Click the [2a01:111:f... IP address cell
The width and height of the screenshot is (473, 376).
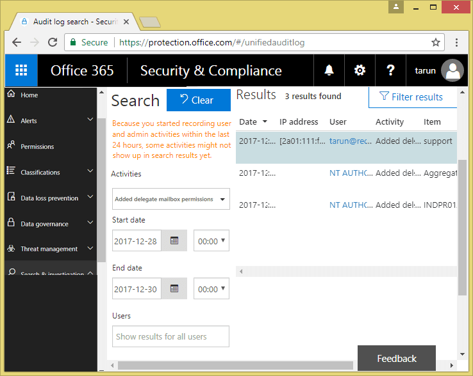tap(303, 141)
